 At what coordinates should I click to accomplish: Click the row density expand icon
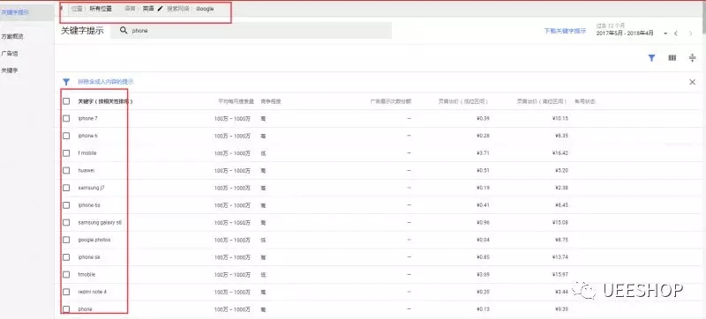coord(693,58)
